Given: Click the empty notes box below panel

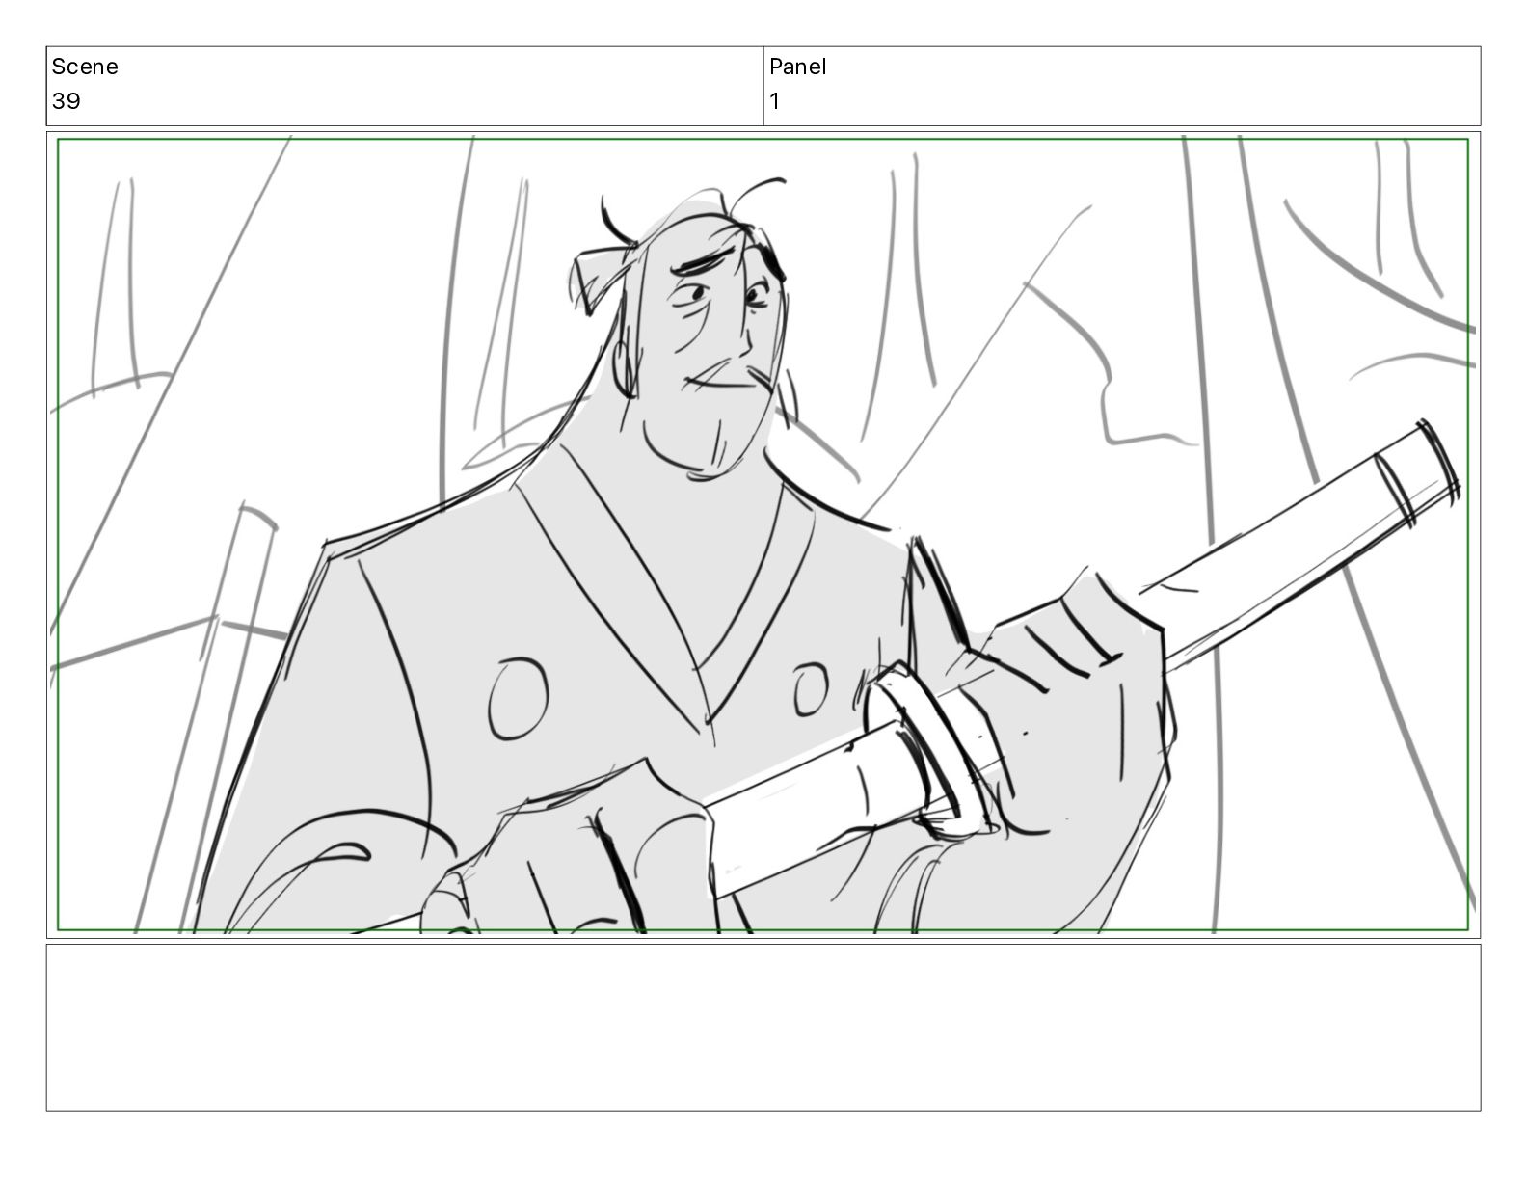Looking at the screenshot, I should [x=763, y=1028].
